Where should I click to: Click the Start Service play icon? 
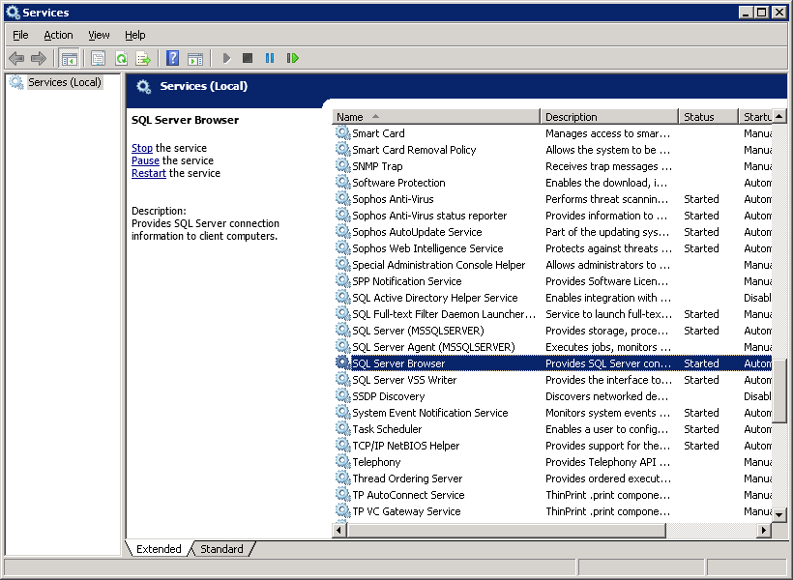(x=226, y=59)
